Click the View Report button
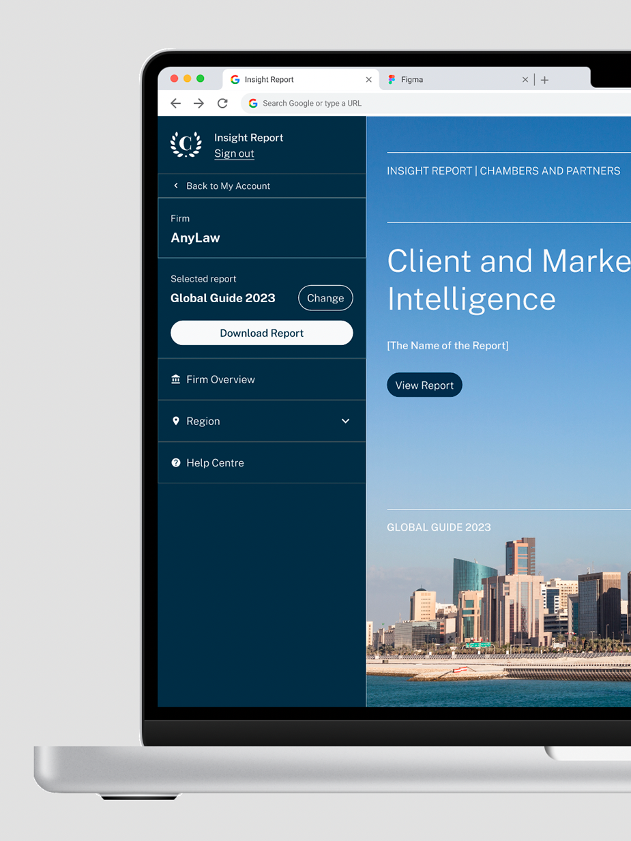 pos(424,385)
